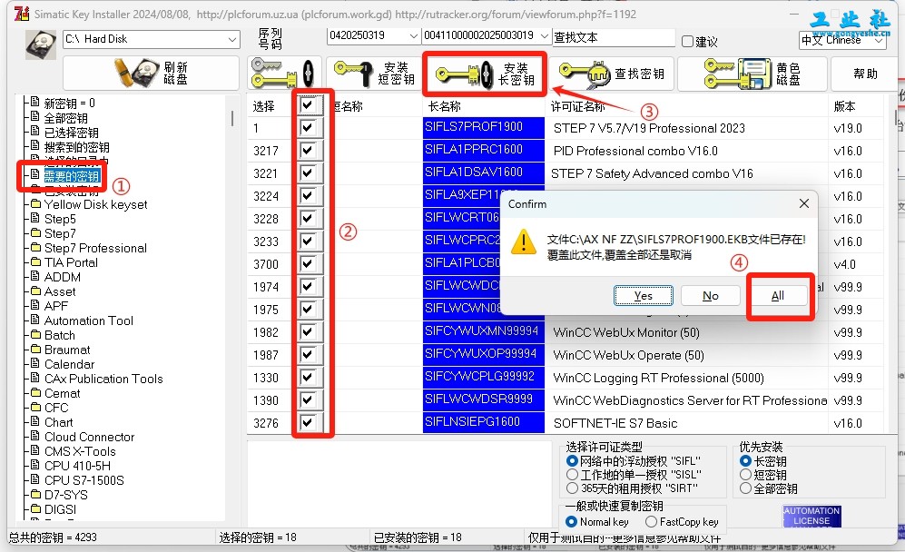Open Step5 tree item
This screenshot has height=552, width=905.
pos(60,219)
